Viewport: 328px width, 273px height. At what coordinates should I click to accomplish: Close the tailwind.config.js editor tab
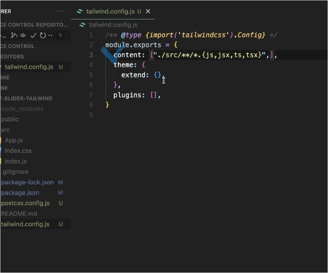[x=148, y=11]
